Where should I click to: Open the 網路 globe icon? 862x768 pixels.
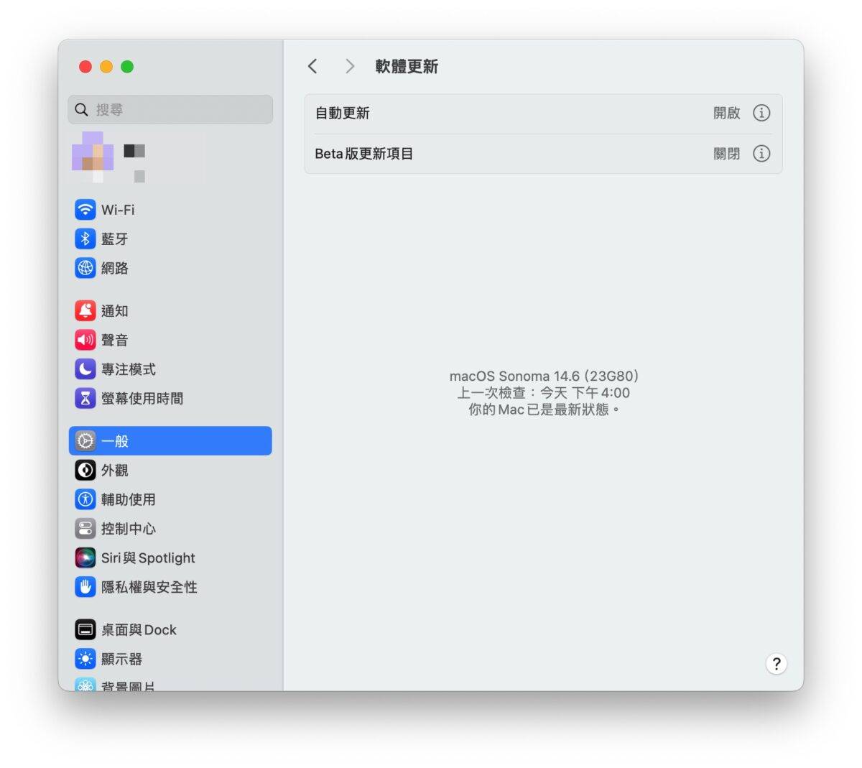click(85, 268)
